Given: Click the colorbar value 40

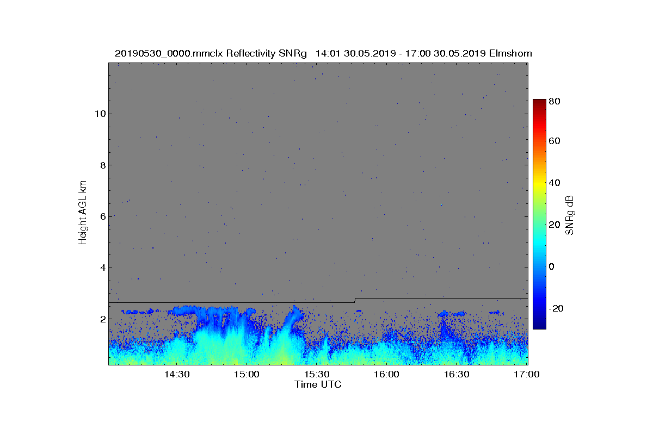Looking at the screenshot, I should pos(555,183).
